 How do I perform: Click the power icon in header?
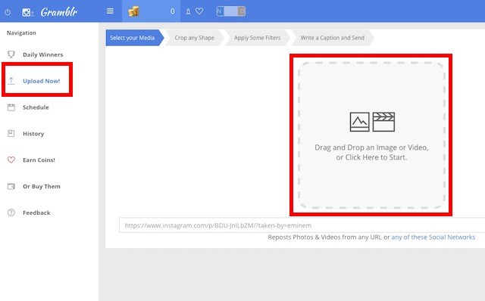click(8, 12)
